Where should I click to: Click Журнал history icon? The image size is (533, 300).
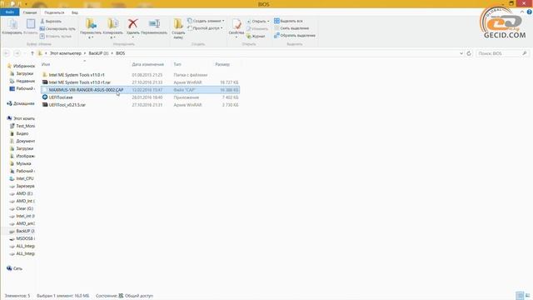click(x=256, y=36)
